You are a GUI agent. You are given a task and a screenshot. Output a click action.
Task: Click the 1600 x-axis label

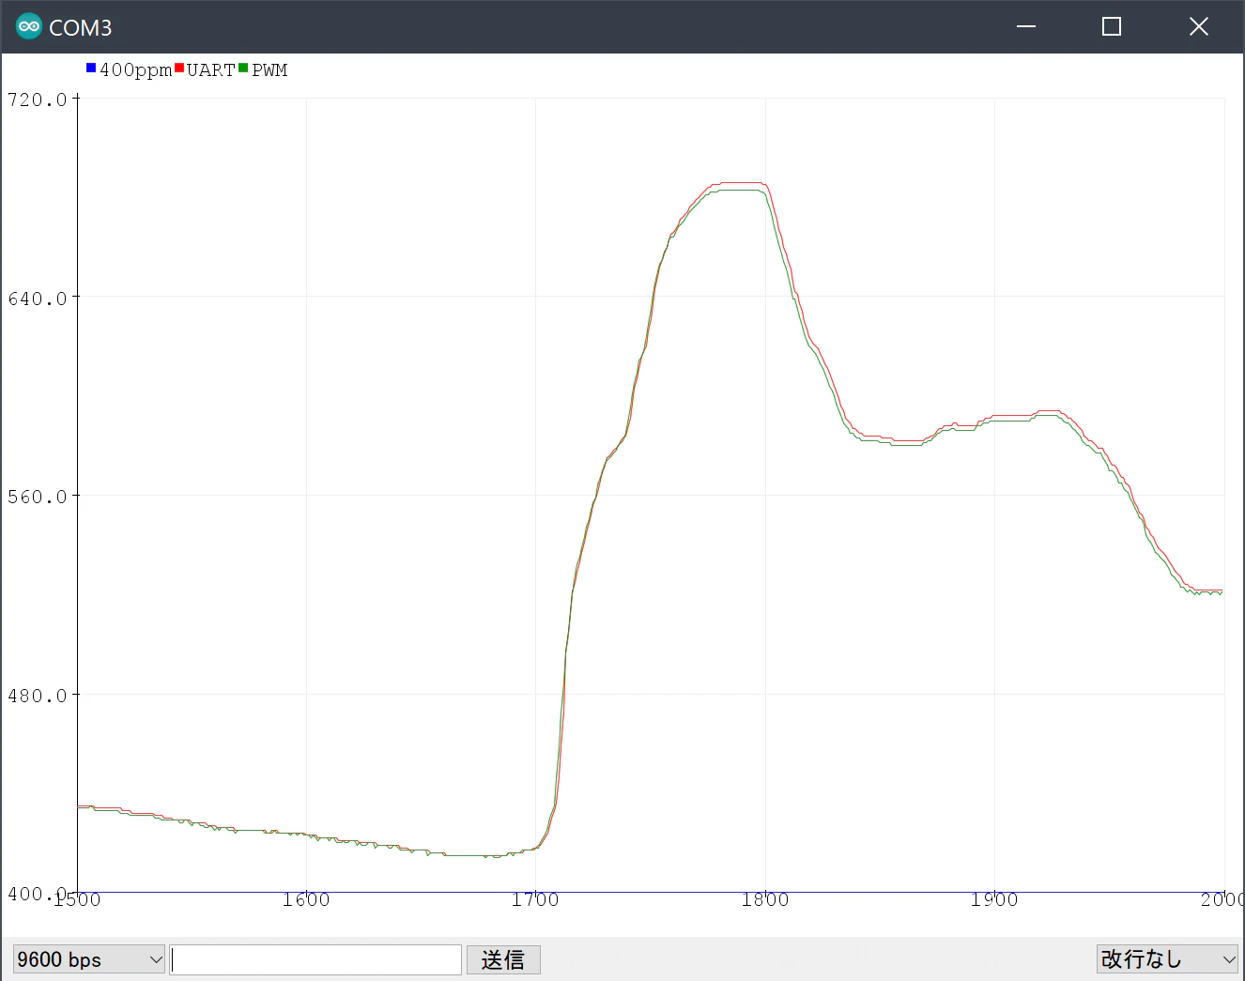(x=306, y=900)
